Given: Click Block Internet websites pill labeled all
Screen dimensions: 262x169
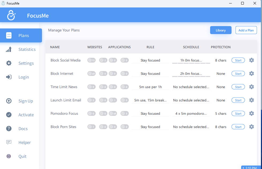Looking at the screenshot, I should pos(91,74).
